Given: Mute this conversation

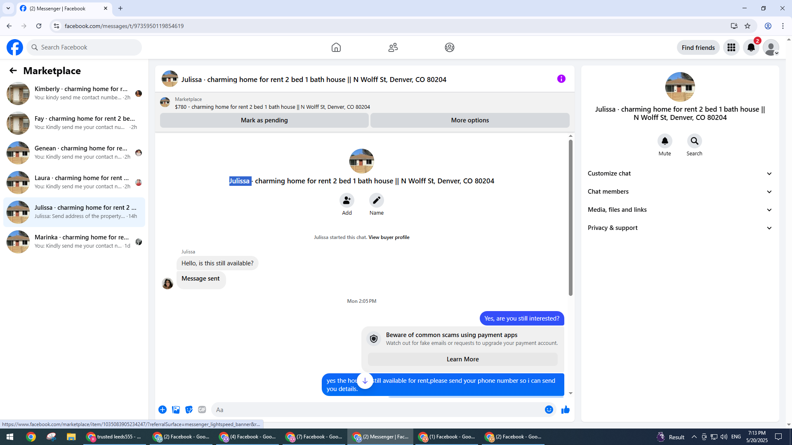Looking at the screenshot, I should pyautogui.click(x=665, y=141).
